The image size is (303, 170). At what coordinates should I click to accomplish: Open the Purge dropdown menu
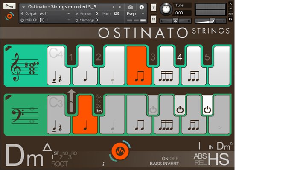coord(136,14)
